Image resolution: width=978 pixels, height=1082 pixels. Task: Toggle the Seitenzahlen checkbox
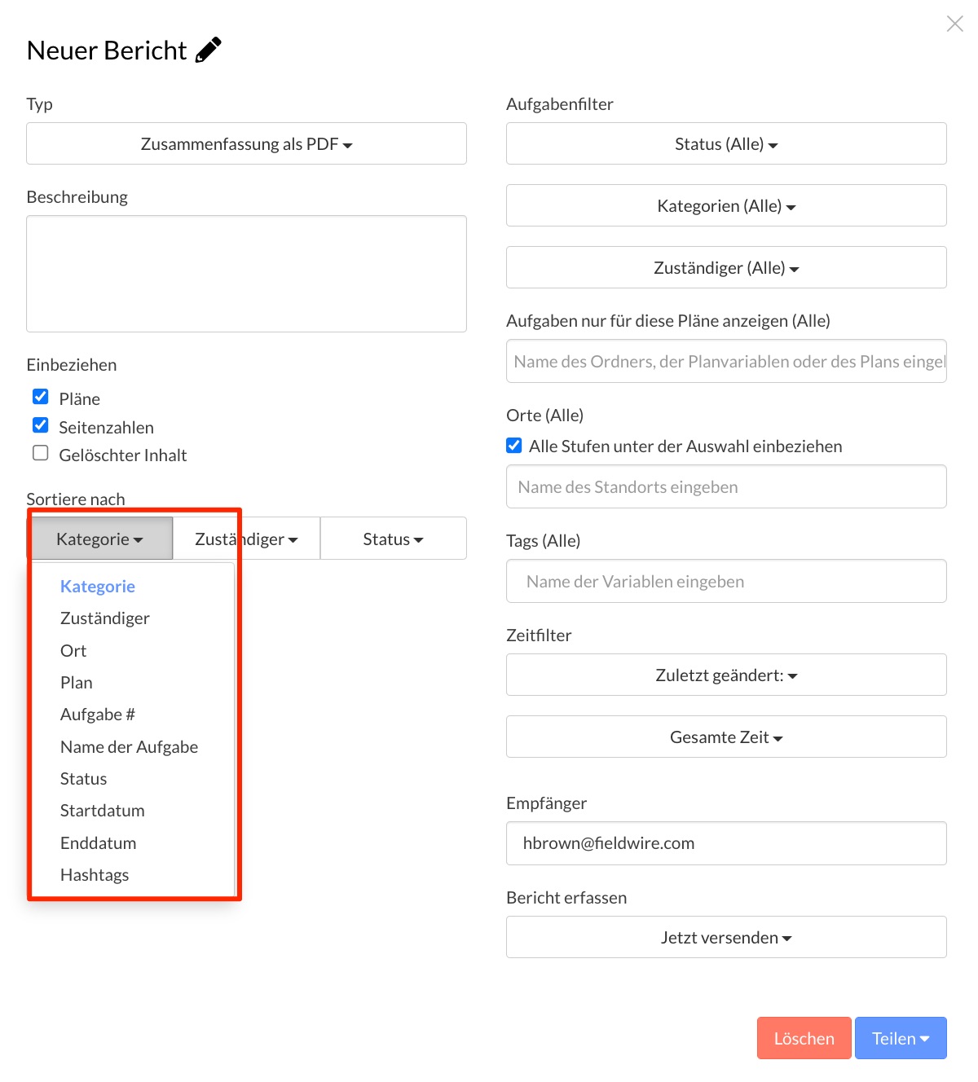point(41,425)
